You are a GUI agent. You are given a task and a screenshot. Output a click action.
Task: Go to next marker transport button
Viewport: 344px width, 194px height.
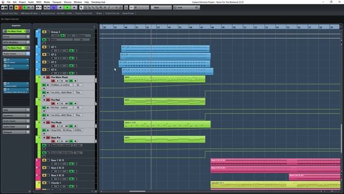49,8
